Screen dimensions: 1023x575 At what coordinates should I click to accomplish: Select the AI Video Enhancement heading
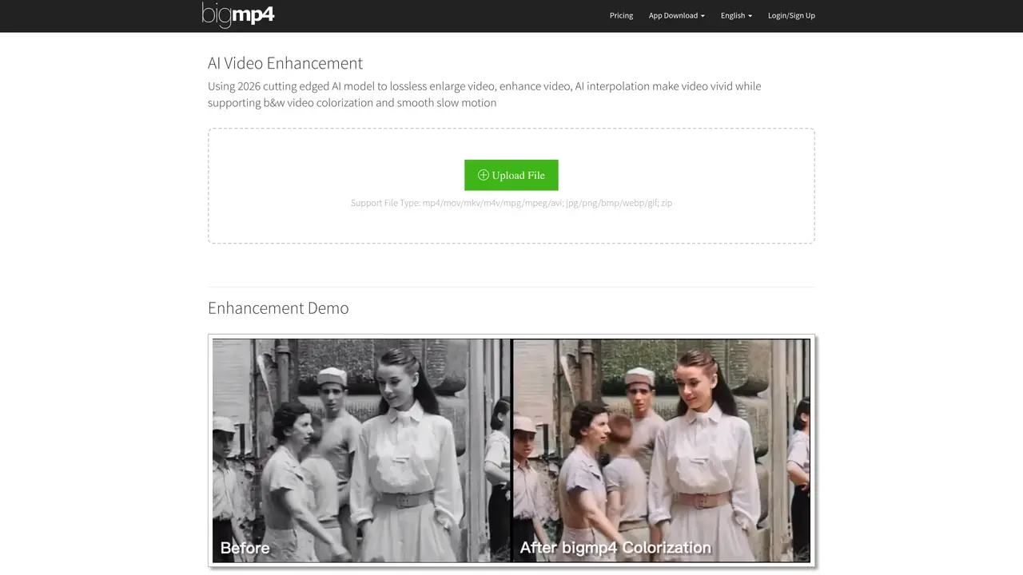coord(285,63)
